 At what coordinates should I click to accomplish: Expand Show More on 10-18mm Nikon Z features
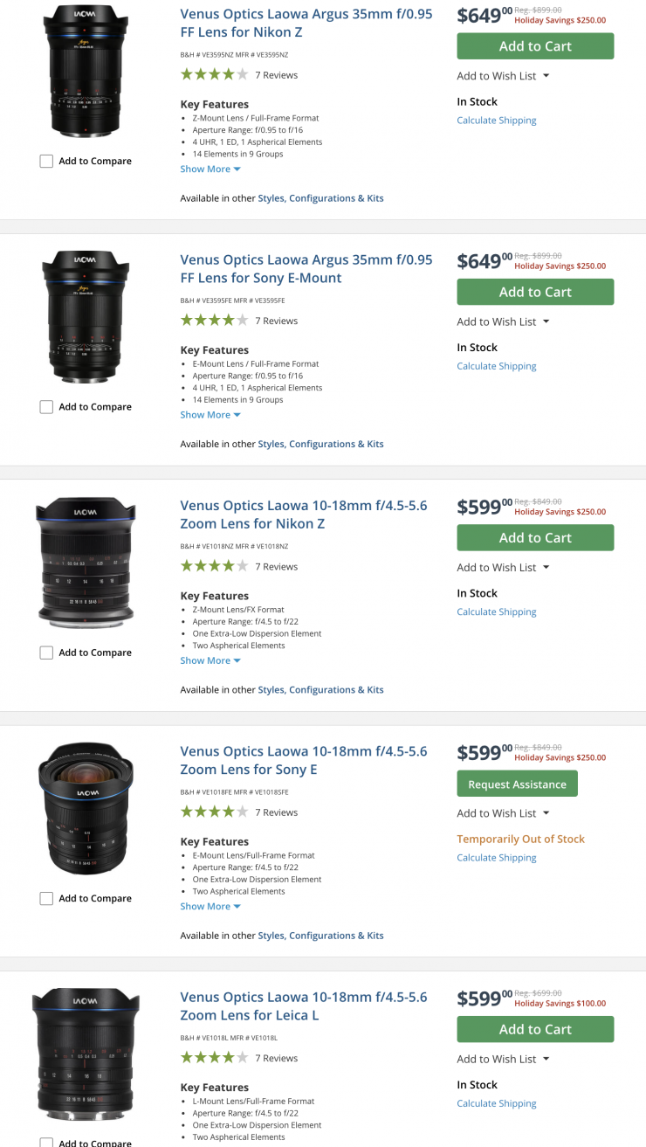[x=210, y=660]
